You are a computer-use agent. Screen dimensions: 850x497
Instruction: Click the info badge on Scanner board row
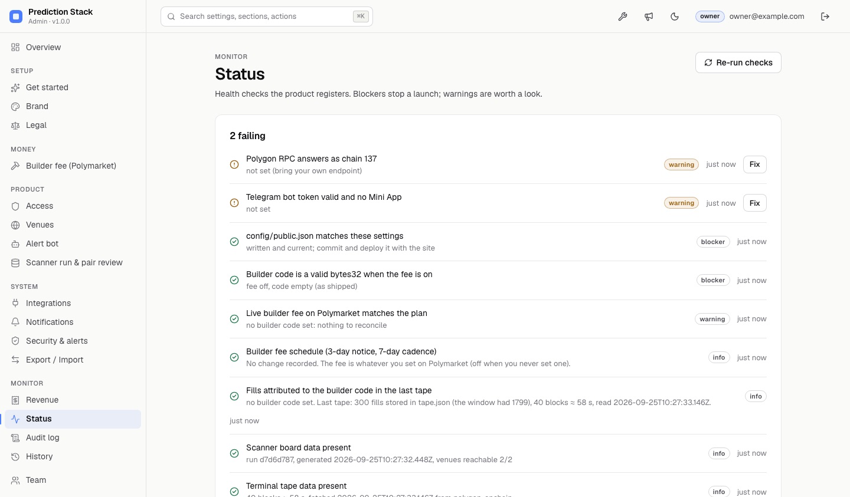point(718,453)
